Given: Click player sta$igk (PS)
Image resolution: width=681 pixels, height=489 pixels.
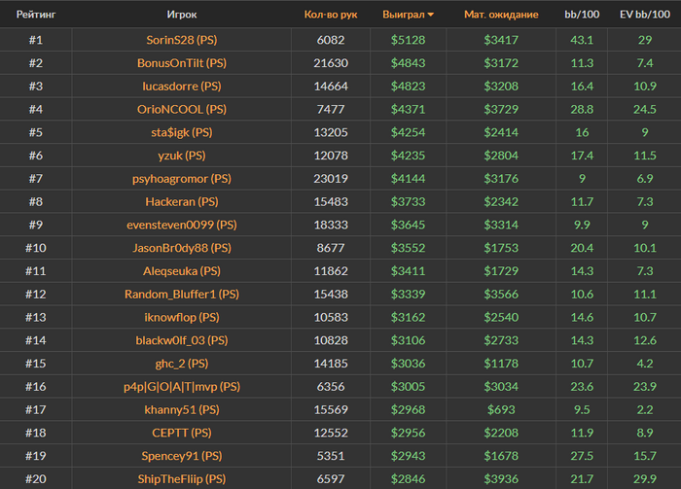Looking at the screenshot, I should tap(181, 132).
